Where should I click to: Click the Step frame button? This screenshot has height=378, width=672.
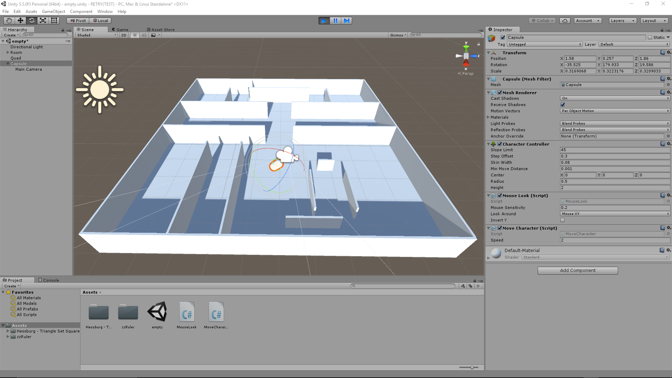346,21
